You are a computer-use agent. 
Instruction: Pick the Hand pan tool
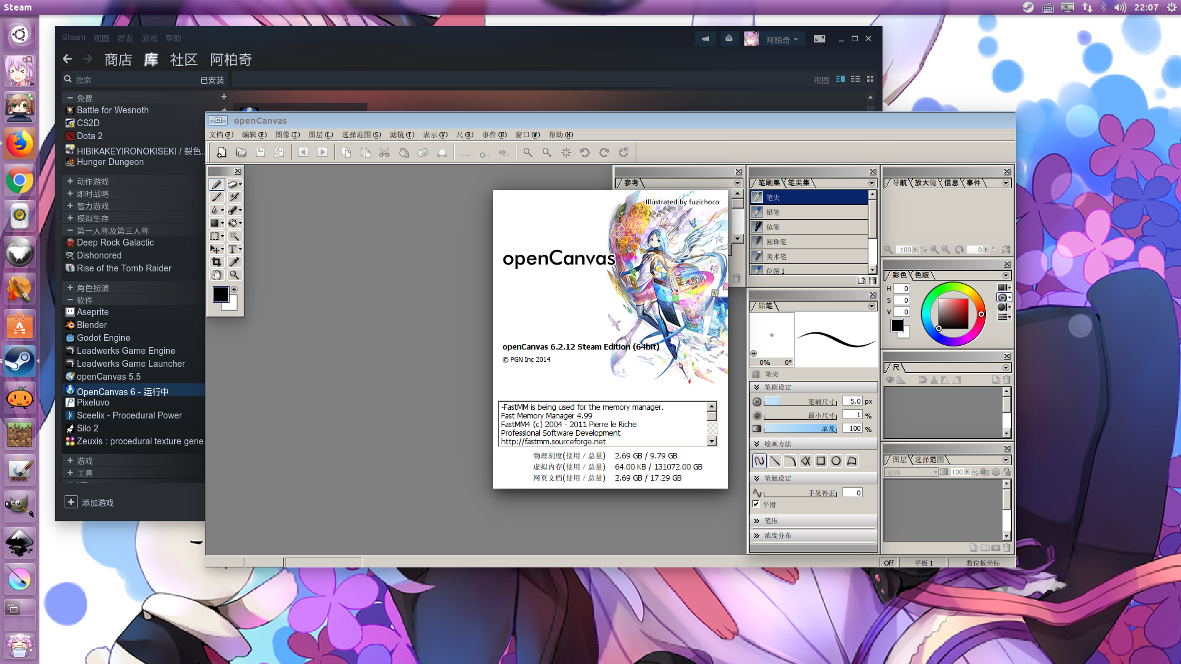[216, 275]
